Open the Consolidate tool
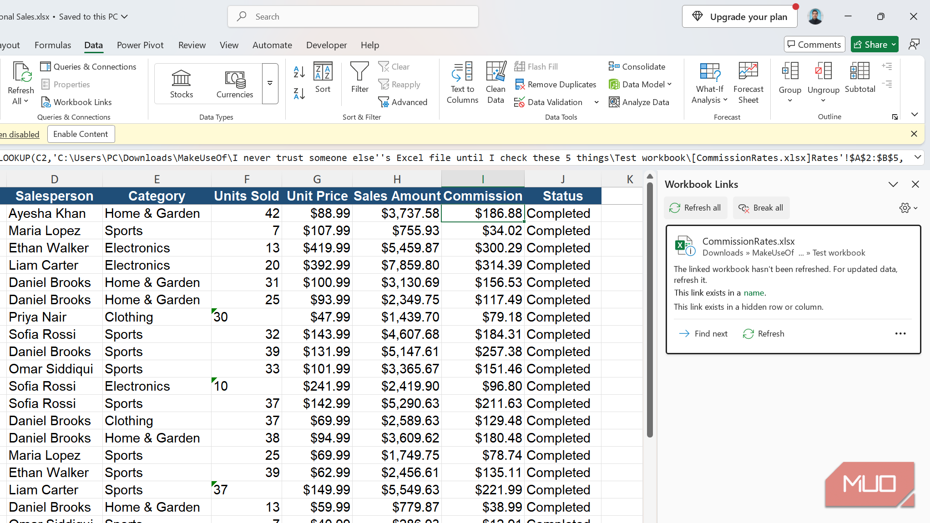The height and width of the screenshot is (523, 930). [x=637, y=67]
